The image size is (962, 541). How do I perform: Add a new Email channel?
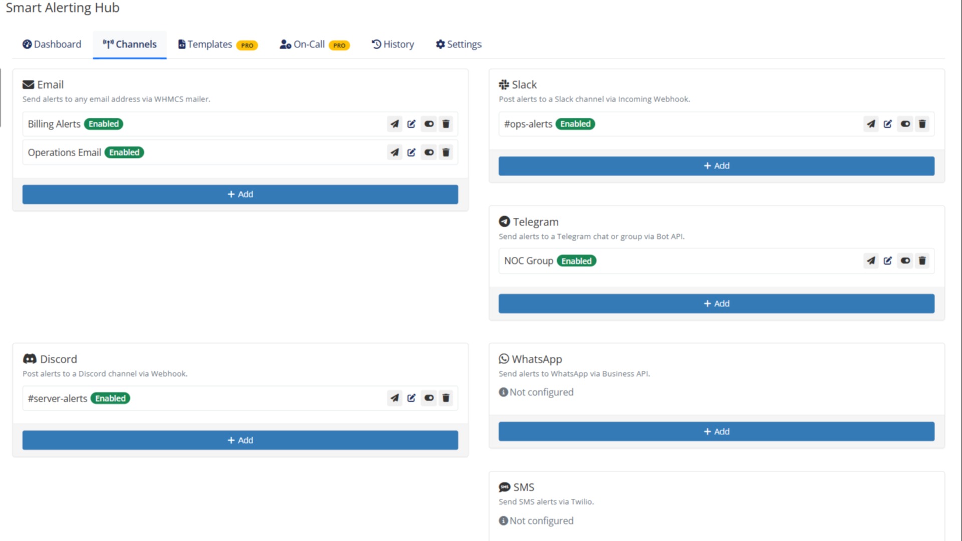point(240,194)
